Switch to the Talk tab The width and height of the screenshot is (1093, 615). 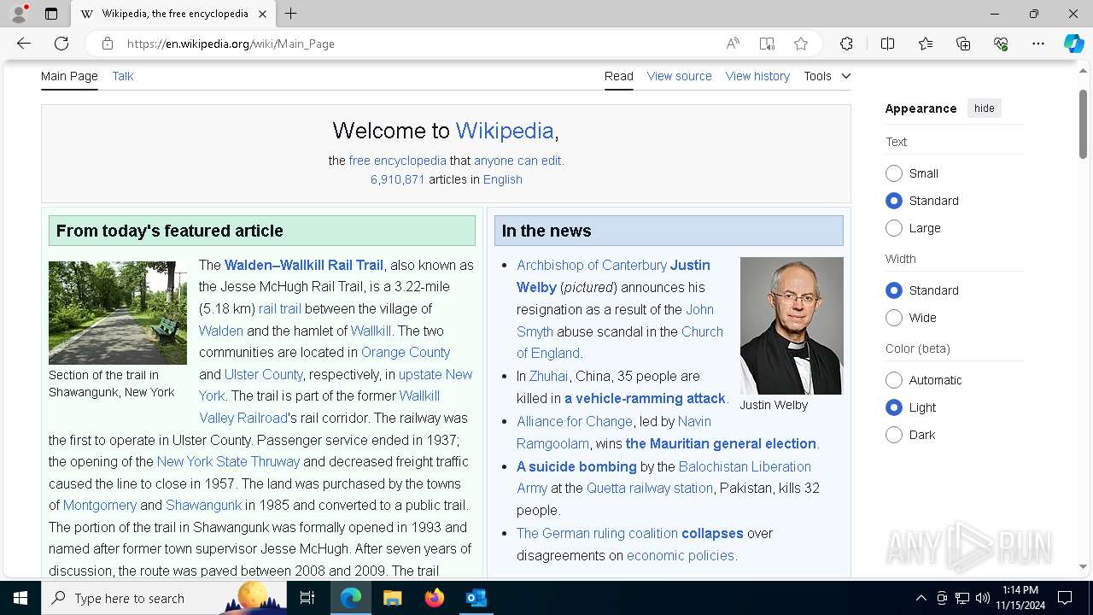tap(123, 76)
